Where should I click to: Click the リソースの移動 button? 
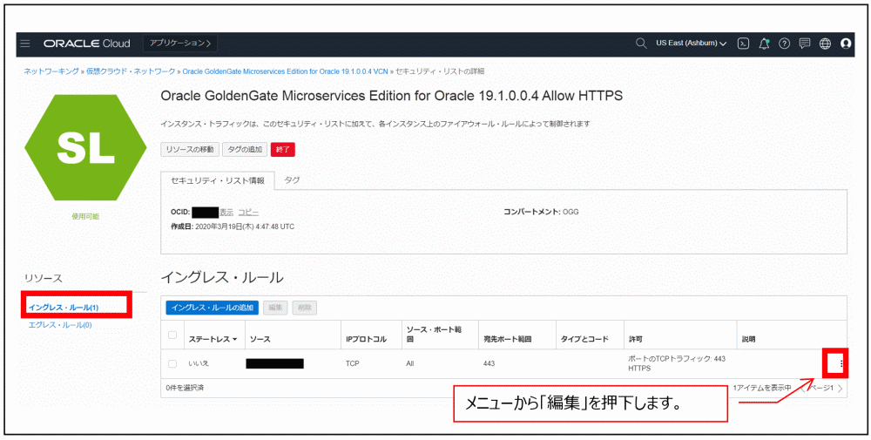tap(190, 149)
